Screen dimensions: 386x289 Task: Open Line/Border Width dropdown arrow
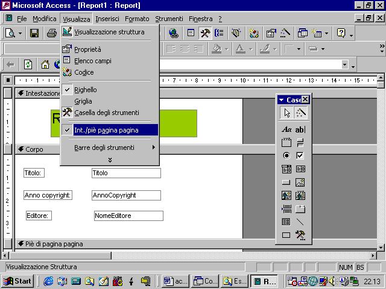[299, 49]
